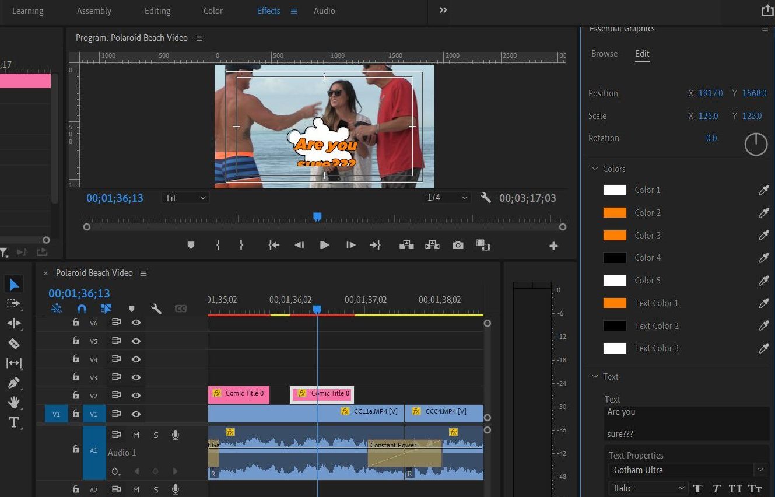Pick the Razor tool
The width and height of the screenshot is (775, 497).
14,344
